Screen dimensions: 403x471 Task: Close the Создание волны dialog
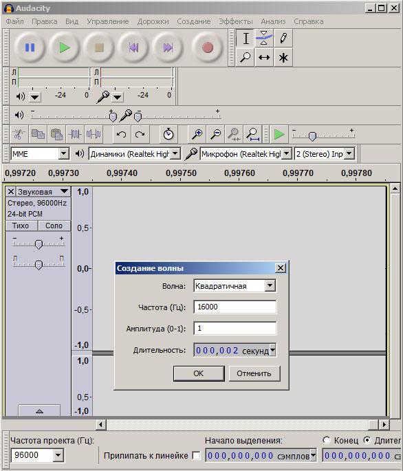click(x=280, y=267)
